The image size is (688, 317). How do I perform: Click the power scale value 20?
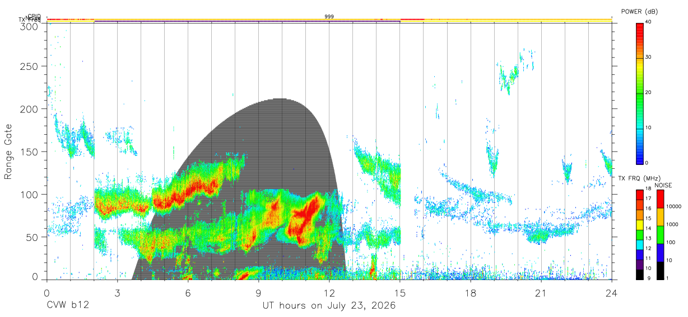coord(649,93)
